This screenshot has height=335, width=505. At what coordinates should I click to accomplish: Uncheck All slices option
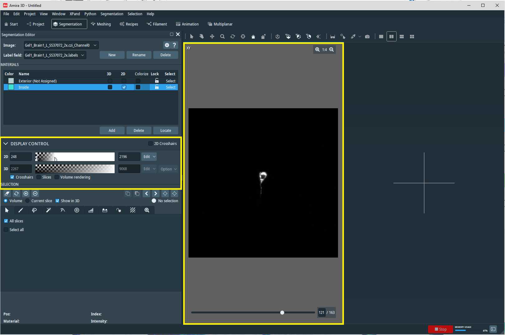pyautogui.click(x=6, y=221)
